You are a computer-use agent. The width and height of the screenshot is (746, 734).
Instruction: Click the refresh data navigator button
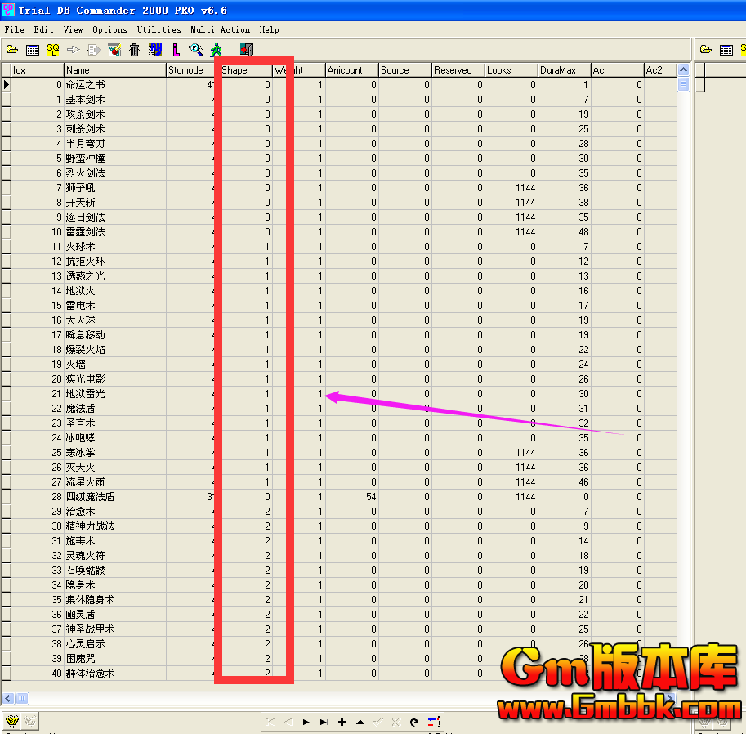414,722
